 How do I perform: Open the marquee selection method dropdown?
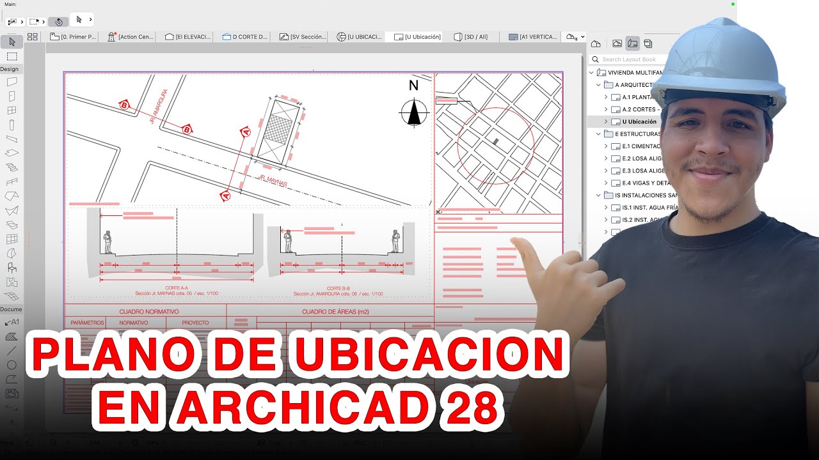click(36, 22)
